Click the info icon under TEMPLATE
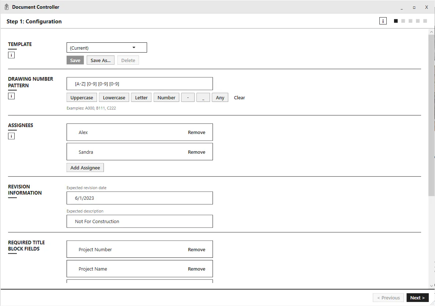 11,55
